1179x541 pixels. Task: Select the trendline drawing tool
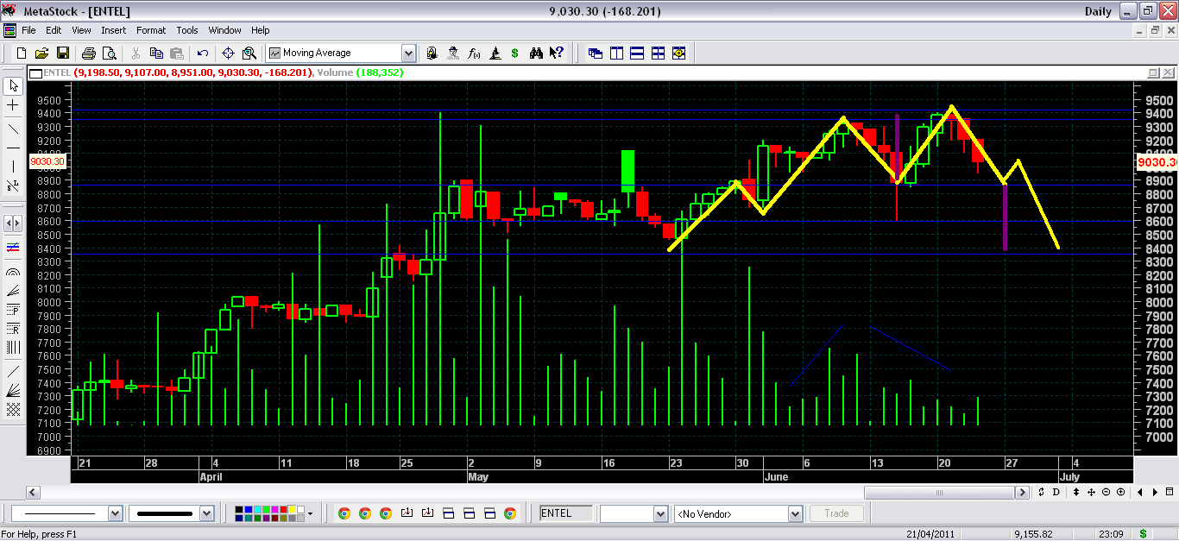(x=13, y=129)
